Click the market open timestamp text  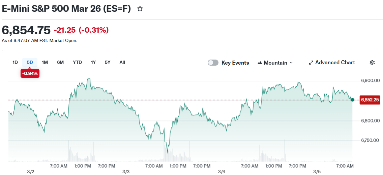click(x=39, y=41)
